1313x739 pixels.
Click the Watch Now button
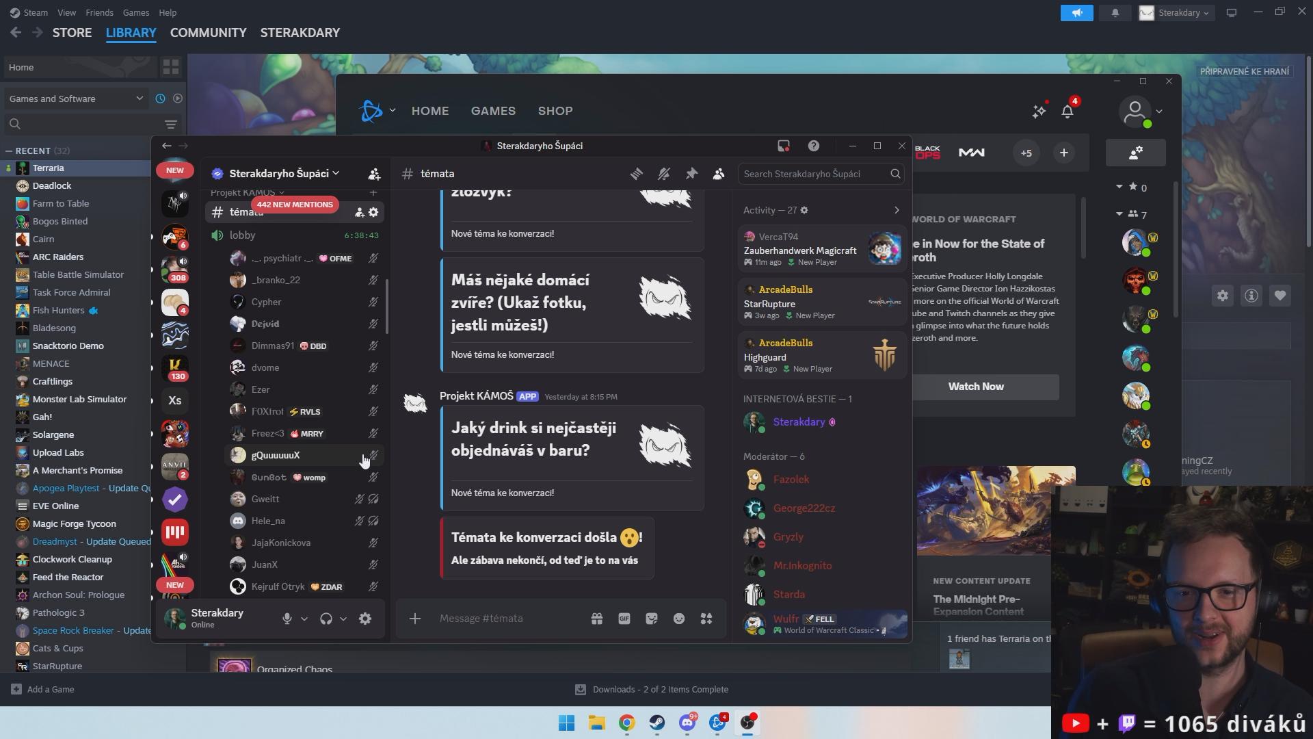coord(976,387)
